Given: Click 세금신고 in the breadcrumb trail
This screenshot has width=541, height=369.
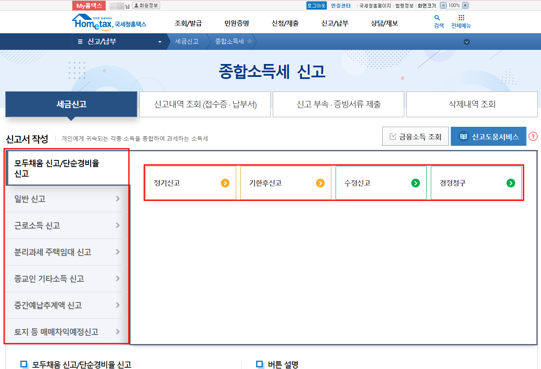Looking at the screenshot, I should coord(187,42).
